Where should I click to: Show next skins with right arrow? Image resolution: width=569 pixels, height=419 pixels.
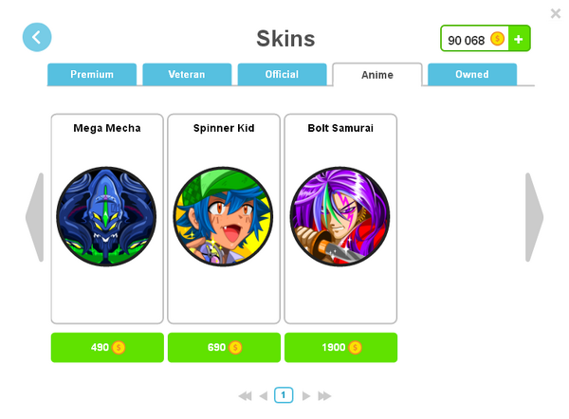(x=534, y=217)
